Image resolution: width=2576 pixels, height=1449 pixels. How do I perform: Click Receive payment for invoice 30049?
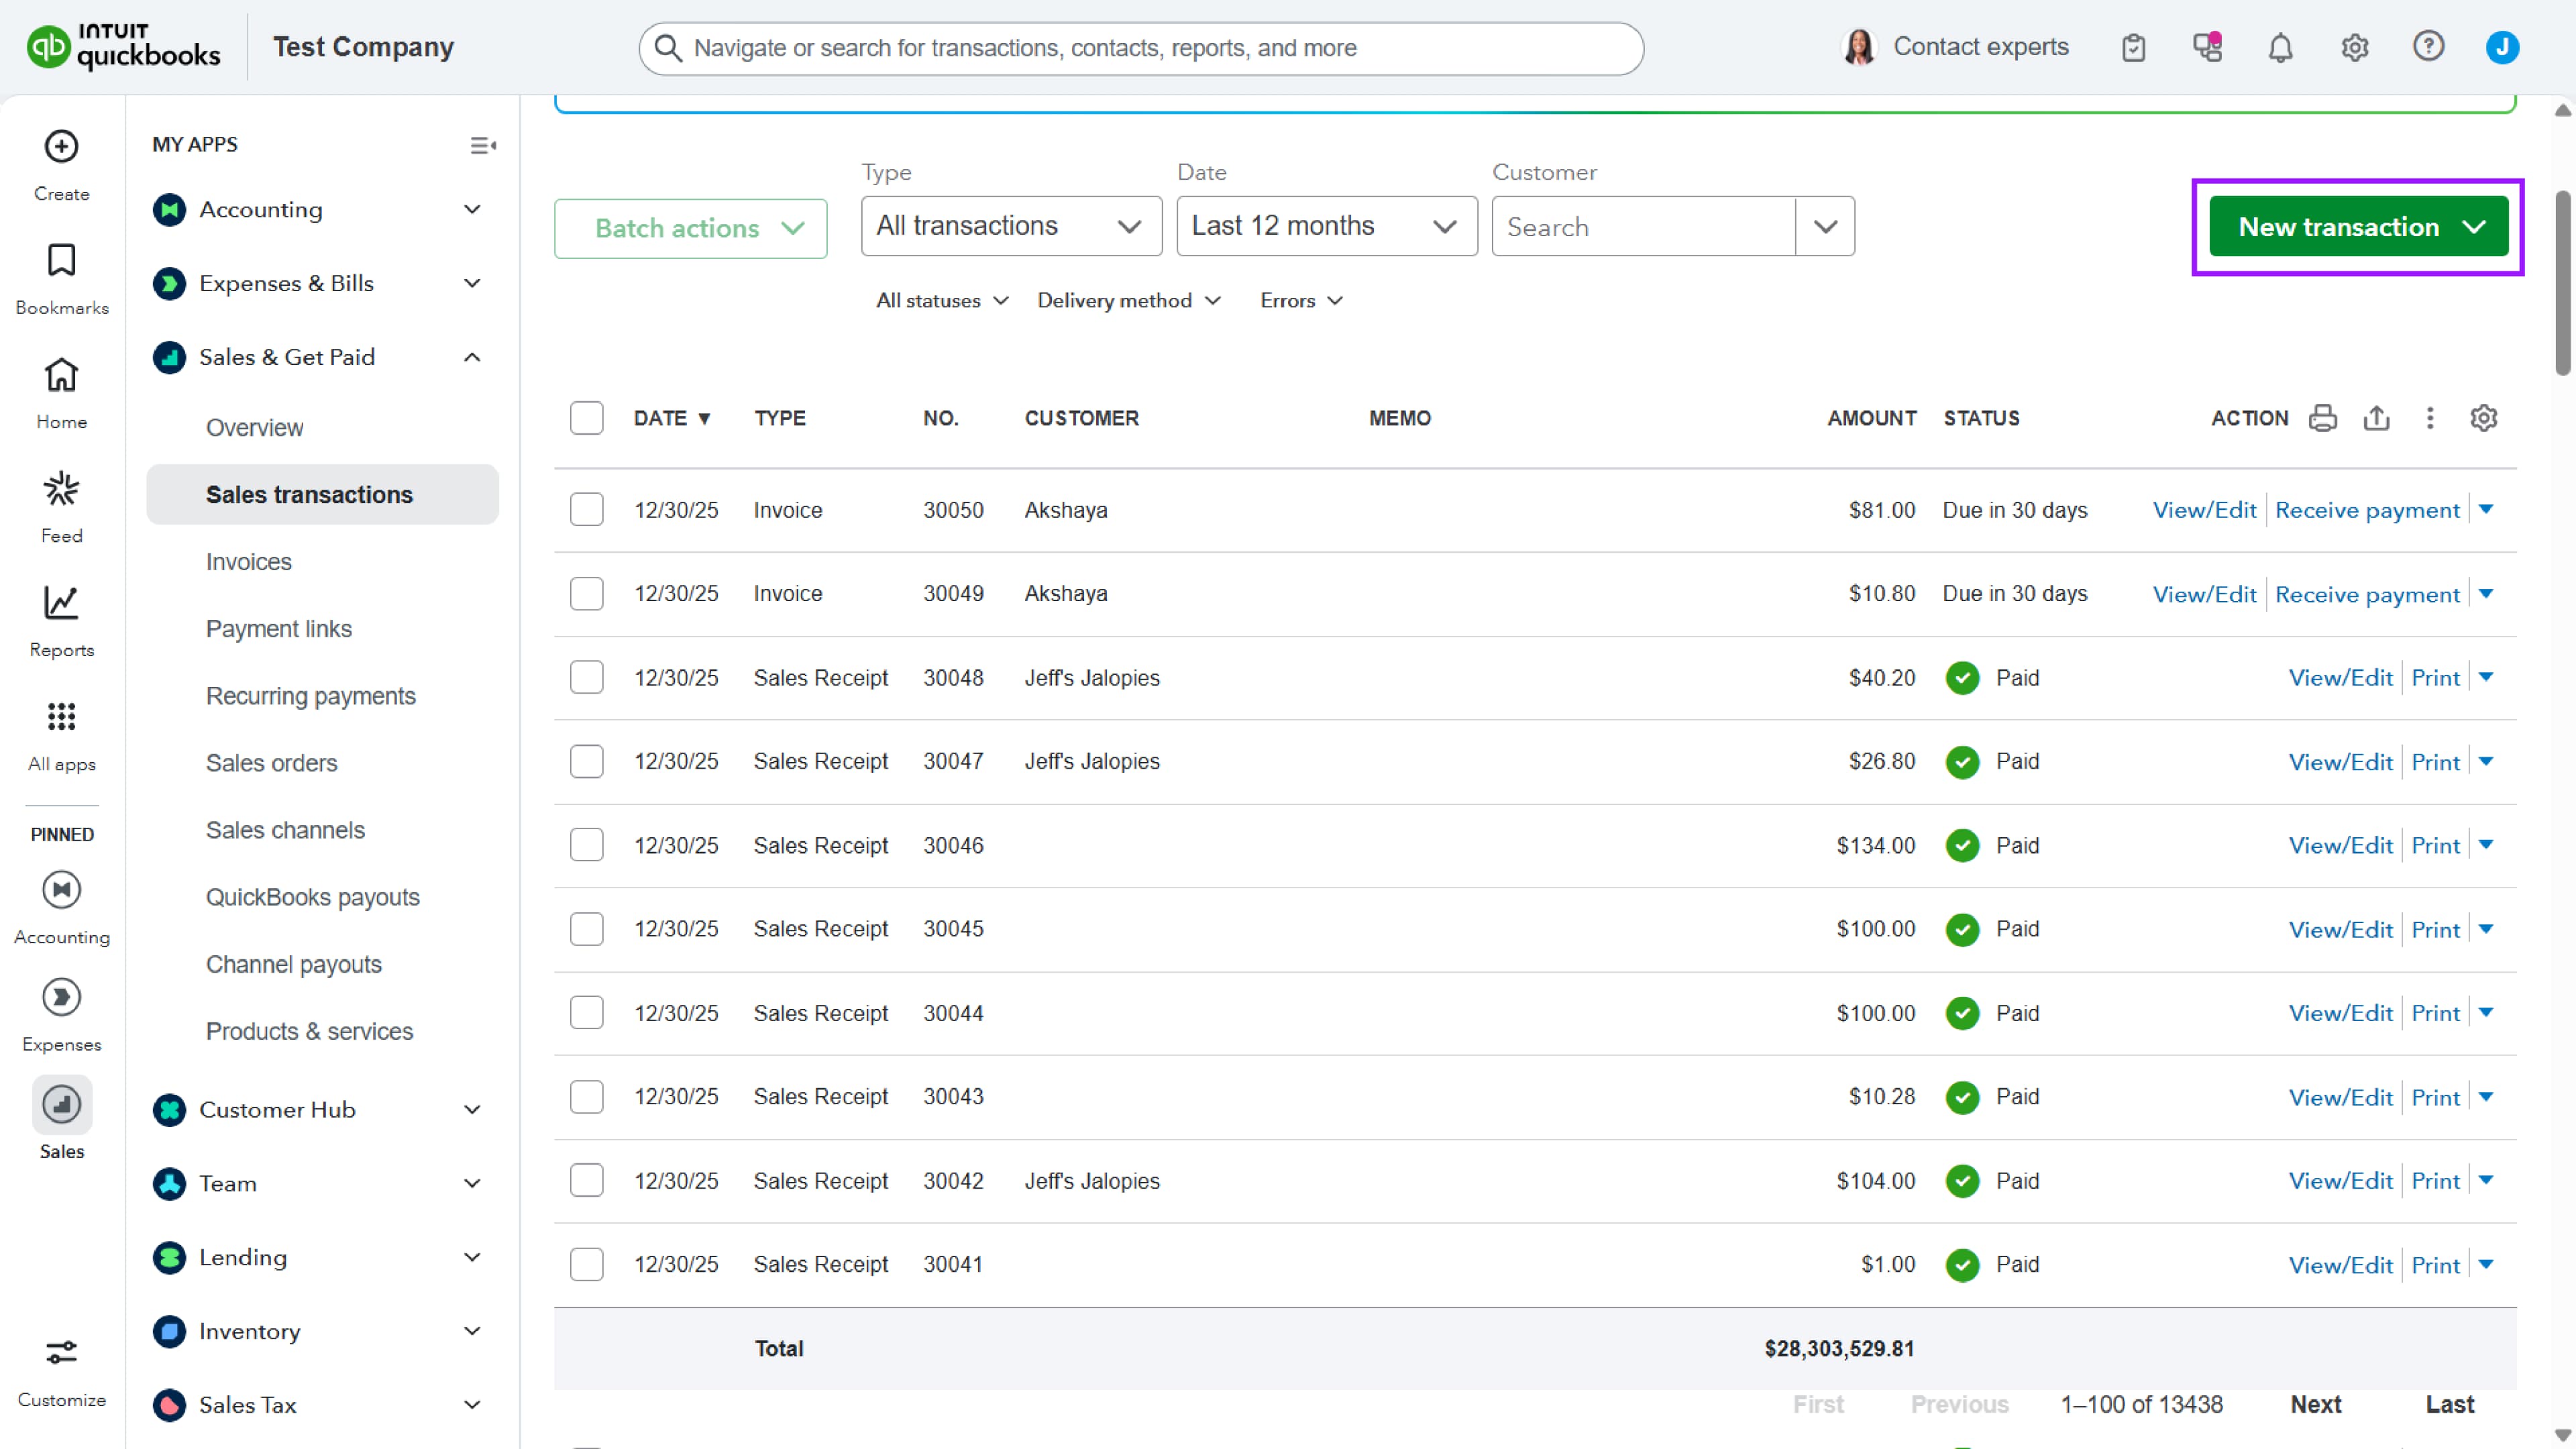[2367, 594]
